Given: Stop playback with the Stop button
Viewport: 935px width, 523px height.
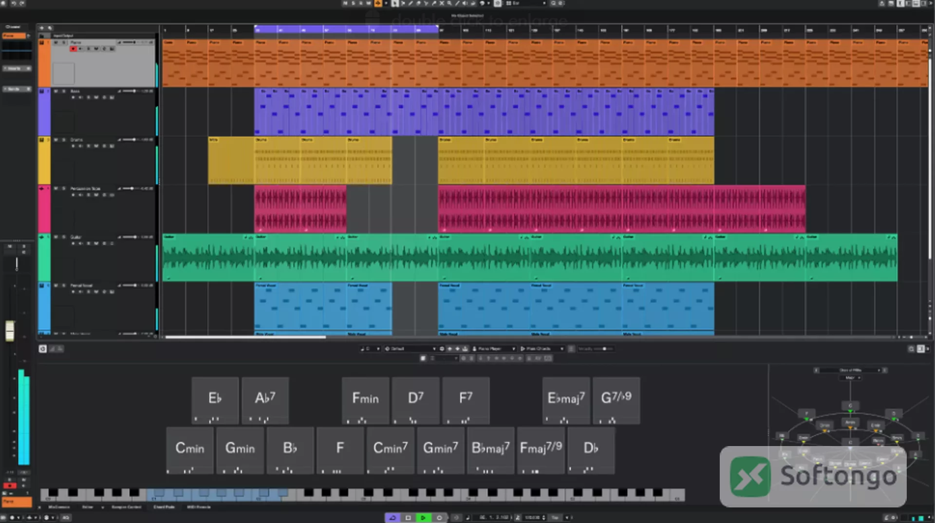Looking at the screenshot, I should coord(408,518).
